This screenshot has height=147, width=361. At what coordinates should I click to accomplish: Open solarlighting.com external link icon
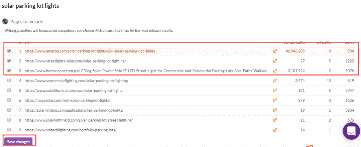275,110
